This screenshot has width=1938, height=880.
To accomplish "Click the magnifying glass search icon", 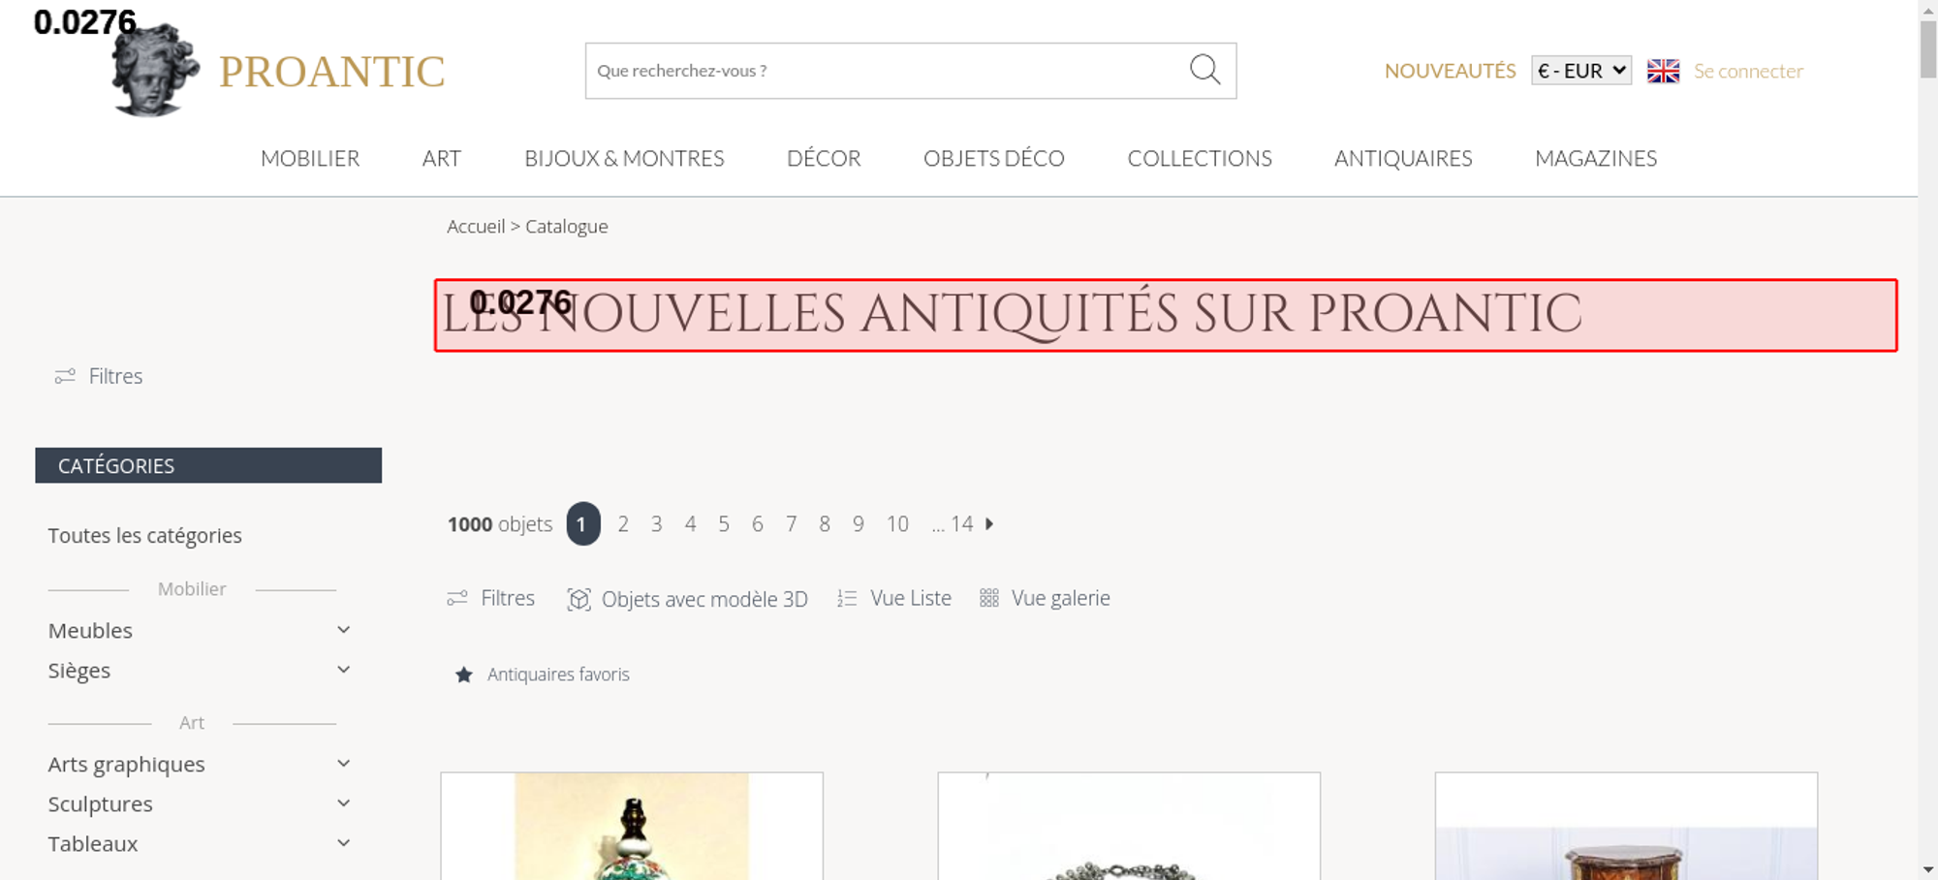I will pos(1204,70).
